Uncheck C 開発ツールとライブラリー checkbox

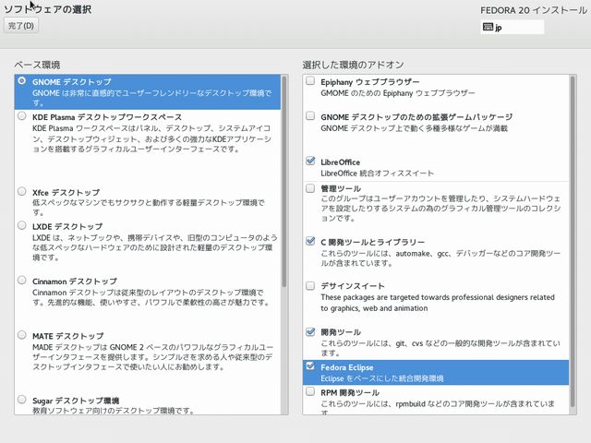[x=310, y=241]
